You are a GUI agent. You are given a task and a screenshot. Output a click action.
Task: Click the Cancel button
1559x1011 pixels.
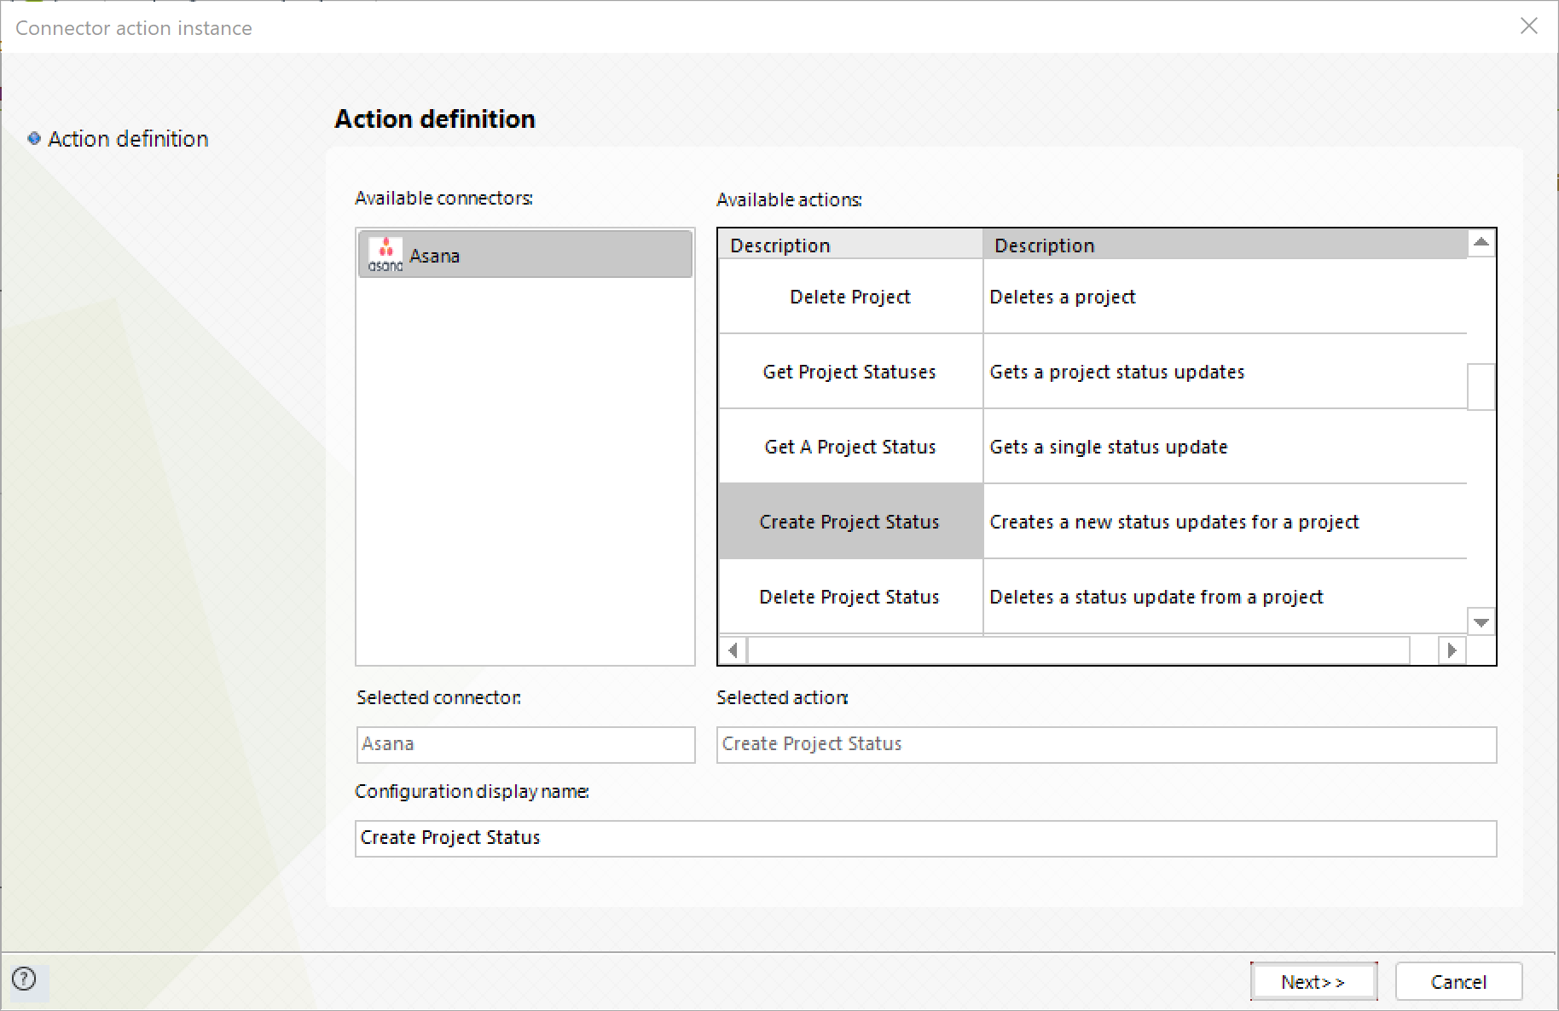pos(1458,982)
